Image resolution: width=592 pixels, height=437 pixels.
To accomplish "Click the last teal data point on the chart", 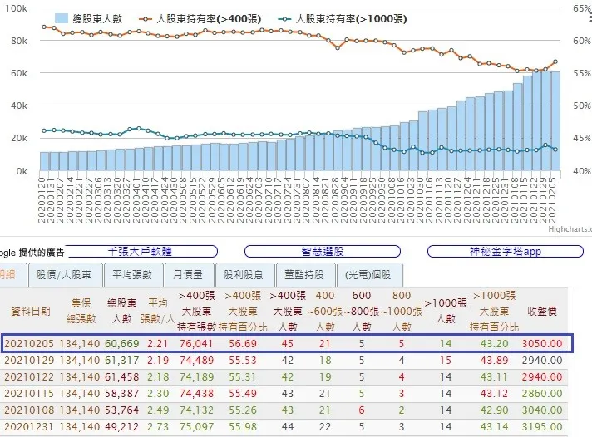I will pyautogui.click(x=555, y=150).
